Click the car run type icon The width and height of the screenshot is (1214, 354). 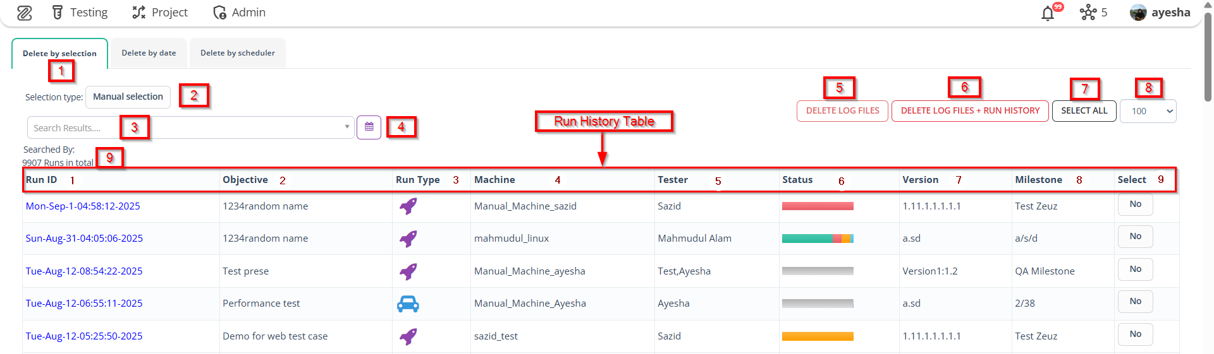point(408,304)
